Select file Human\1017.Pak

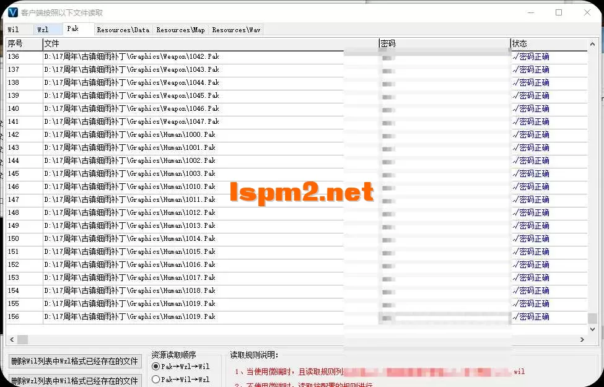(x=130, y=277)
